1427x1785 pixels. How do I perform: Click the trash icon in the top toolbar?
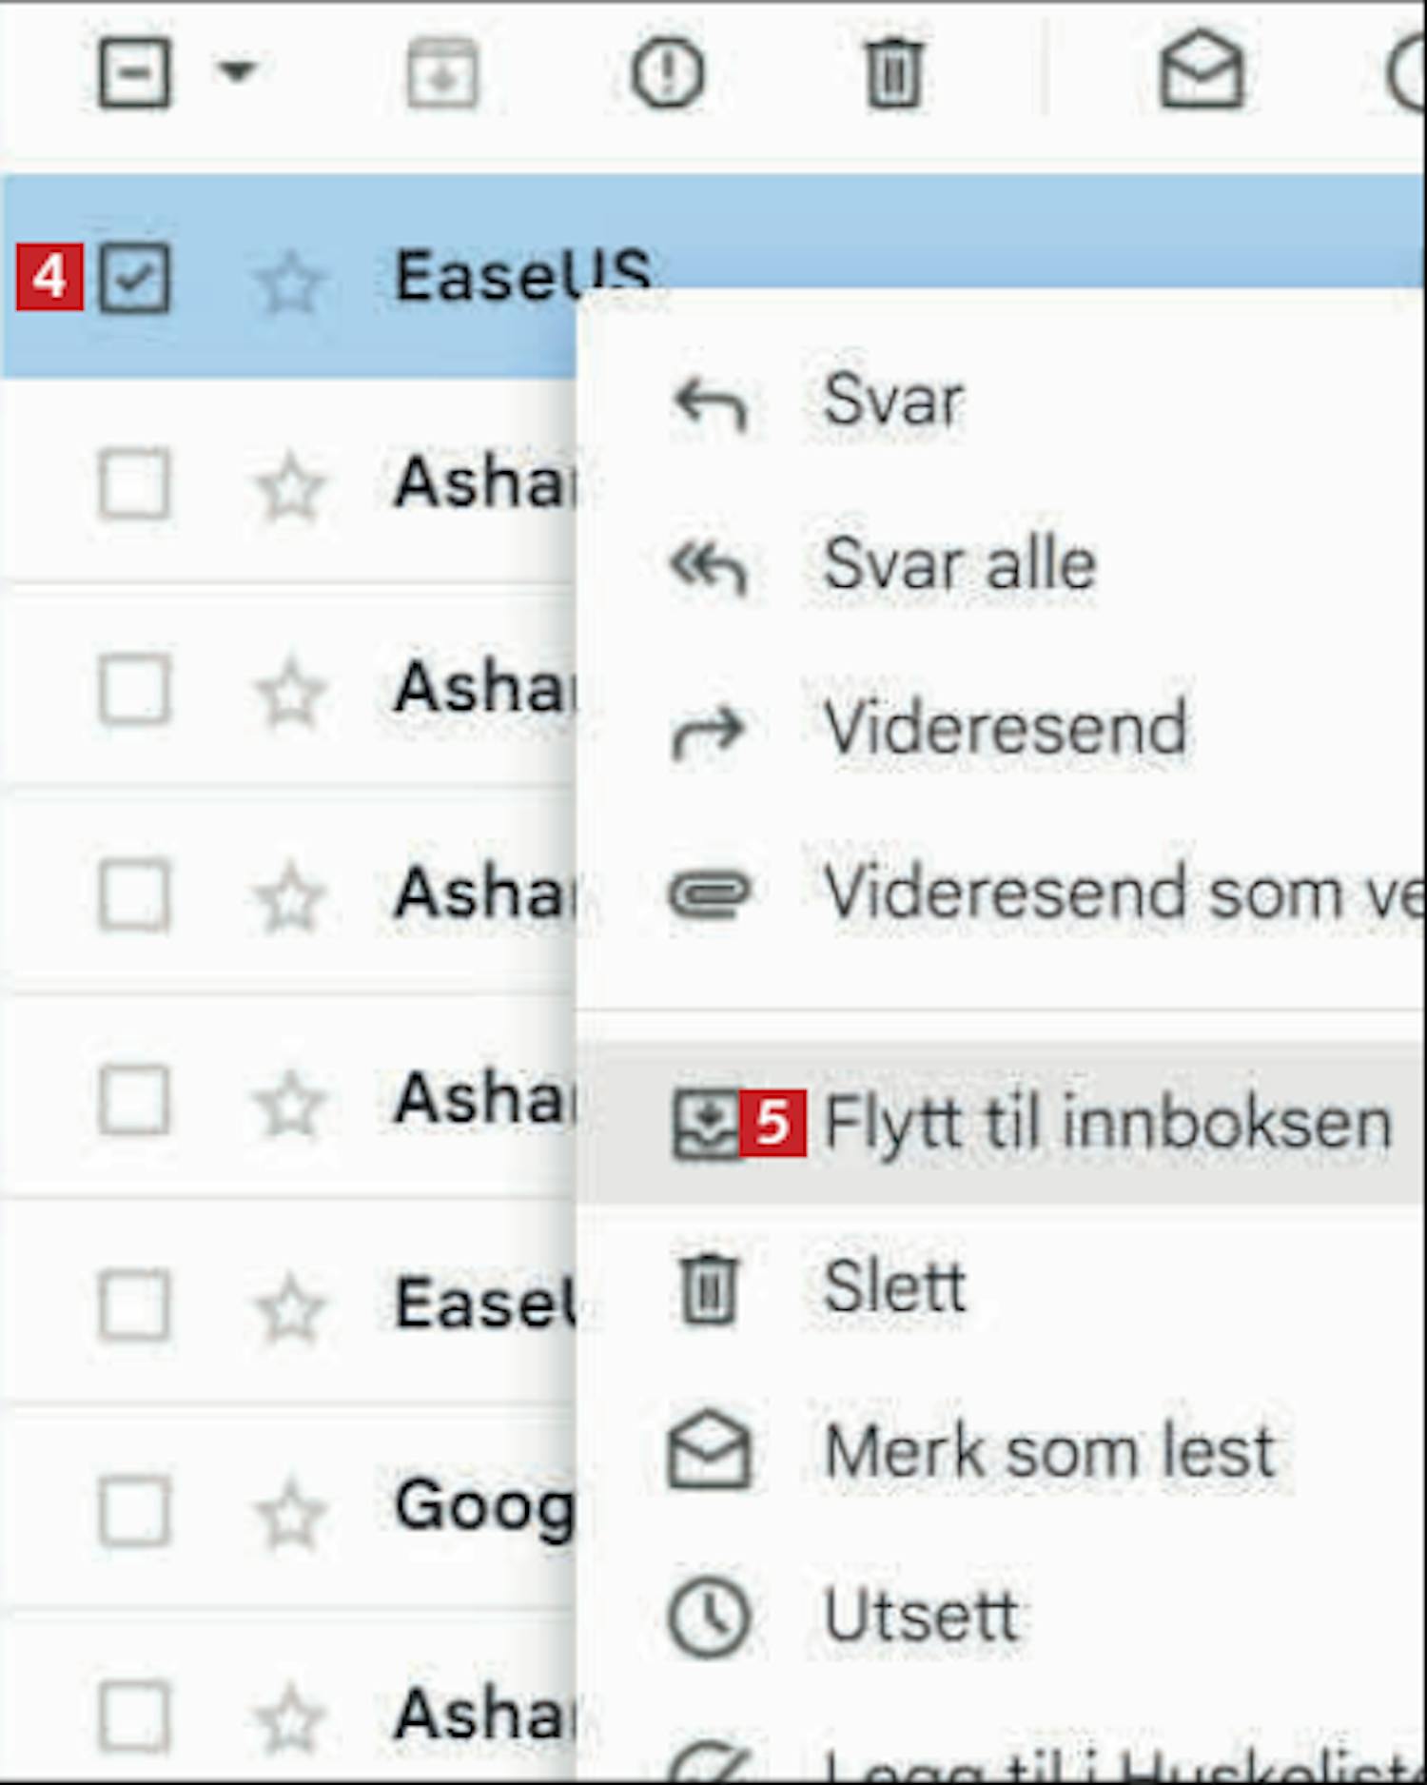point(893,73)
